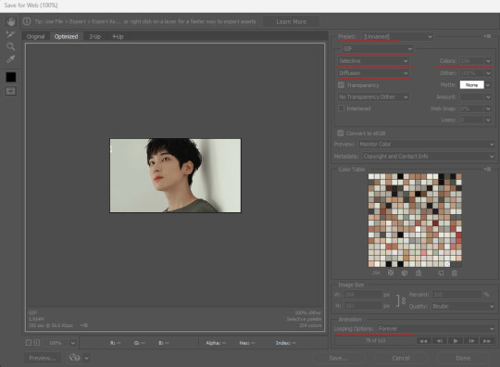
Task: Open the Preview Monitor Color dropdown
Action: [427, 145]
